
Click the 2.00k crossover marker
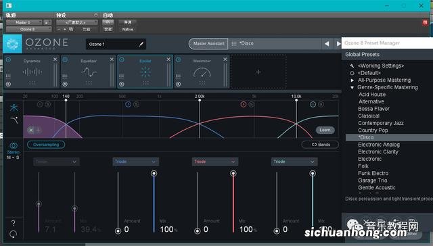200,101
